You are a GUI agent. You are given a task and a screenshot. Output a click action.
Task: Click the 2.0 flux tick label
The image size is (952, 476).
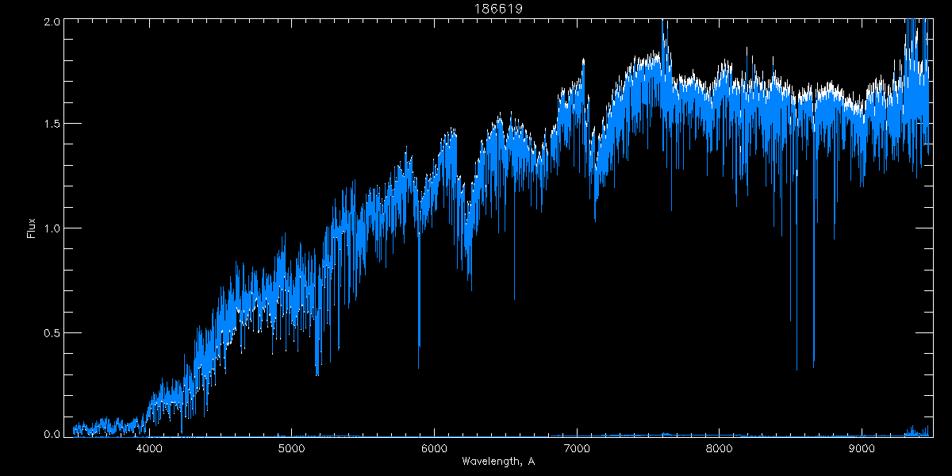pos(52,21)
